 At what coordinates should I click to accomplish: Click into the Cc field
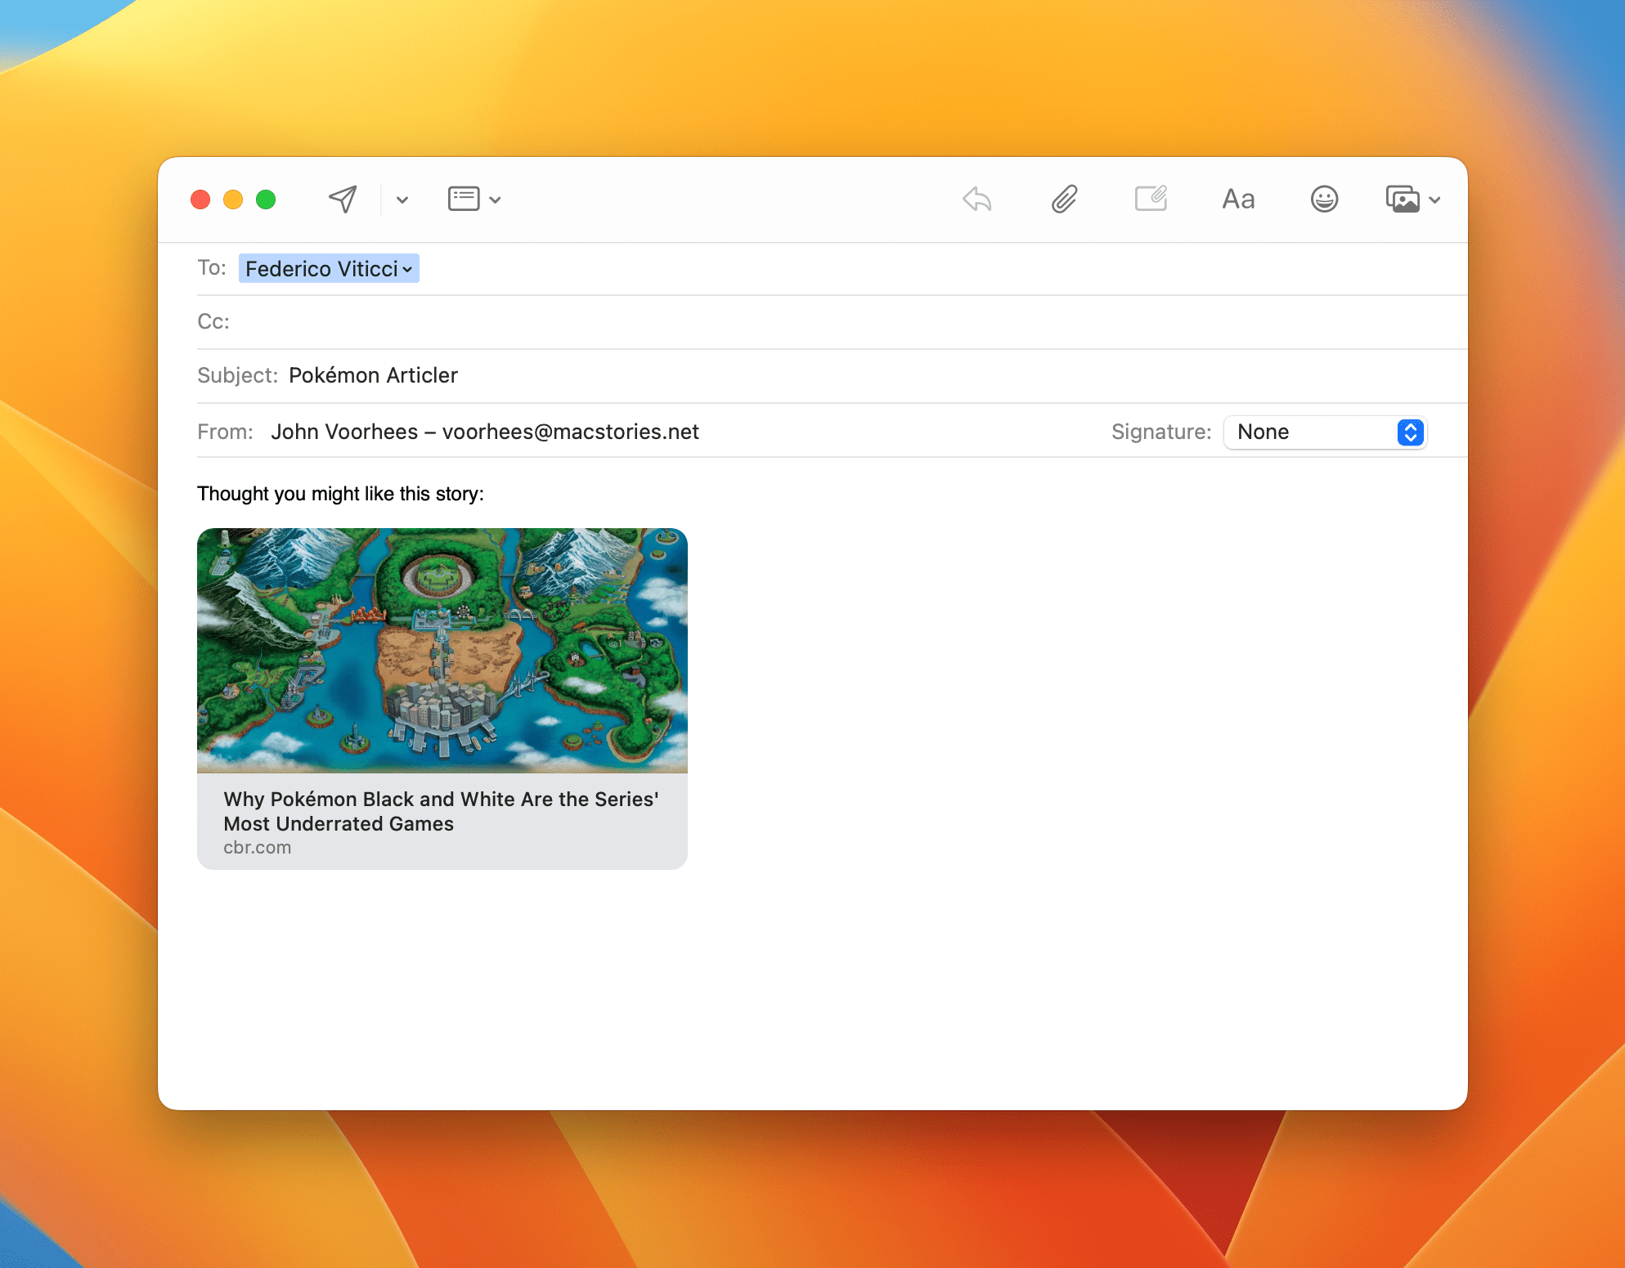833,322
